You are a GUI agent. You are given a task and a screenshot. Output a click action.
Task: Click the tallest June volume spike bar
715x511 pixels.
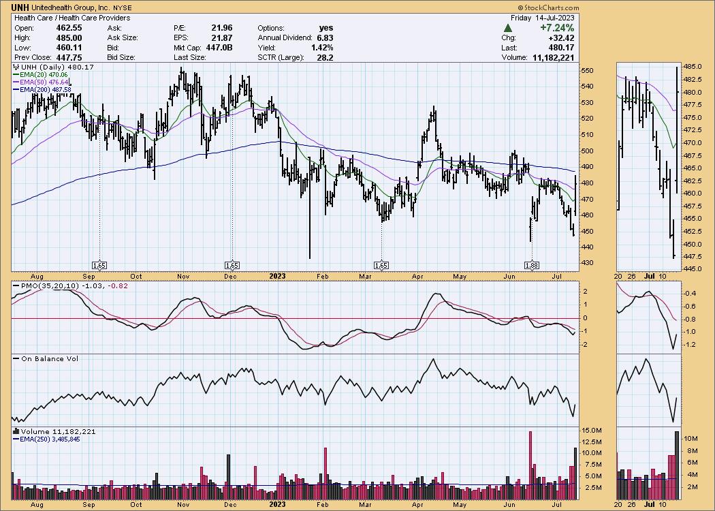(530, 465)
